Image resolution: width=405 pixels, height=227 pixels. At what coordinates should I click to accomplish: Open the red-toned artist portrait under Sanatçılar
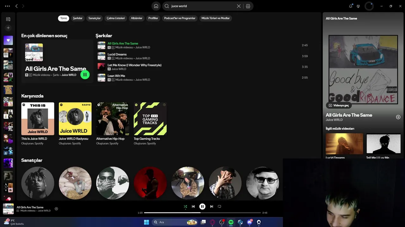pos(150,183)
